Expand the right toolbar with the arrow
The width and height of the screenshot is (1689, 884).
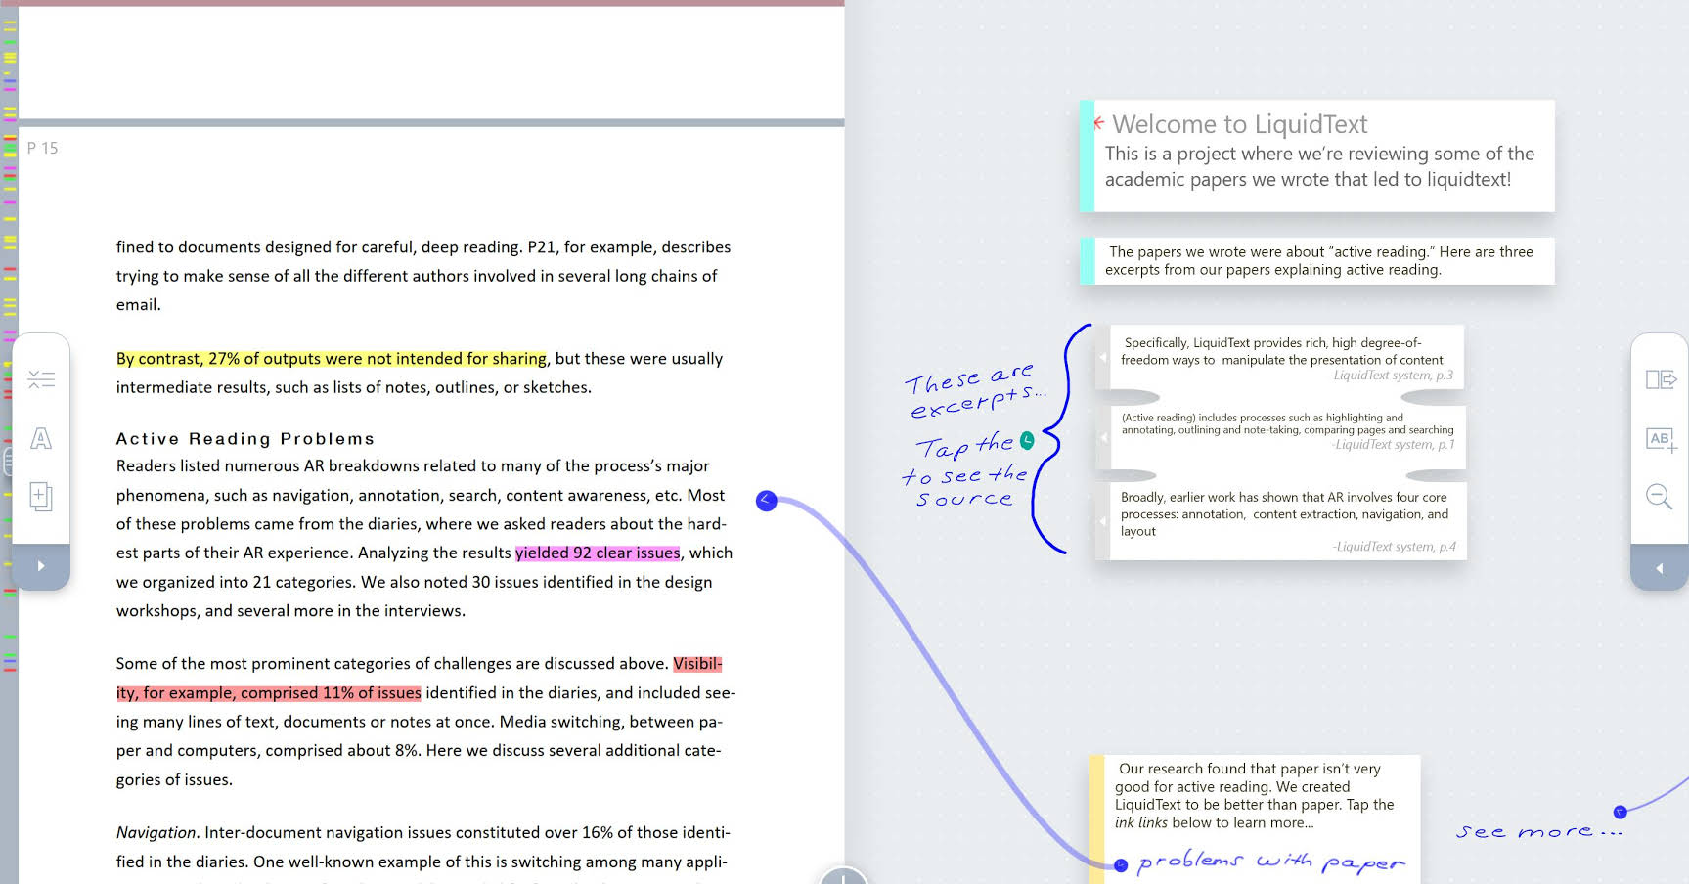1660,568
